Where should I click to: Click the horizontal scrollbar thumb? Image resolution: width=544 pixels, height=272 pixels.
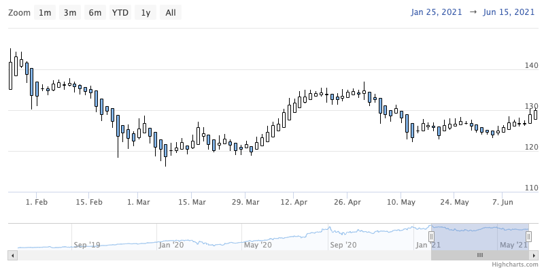(x=479, y=255)
